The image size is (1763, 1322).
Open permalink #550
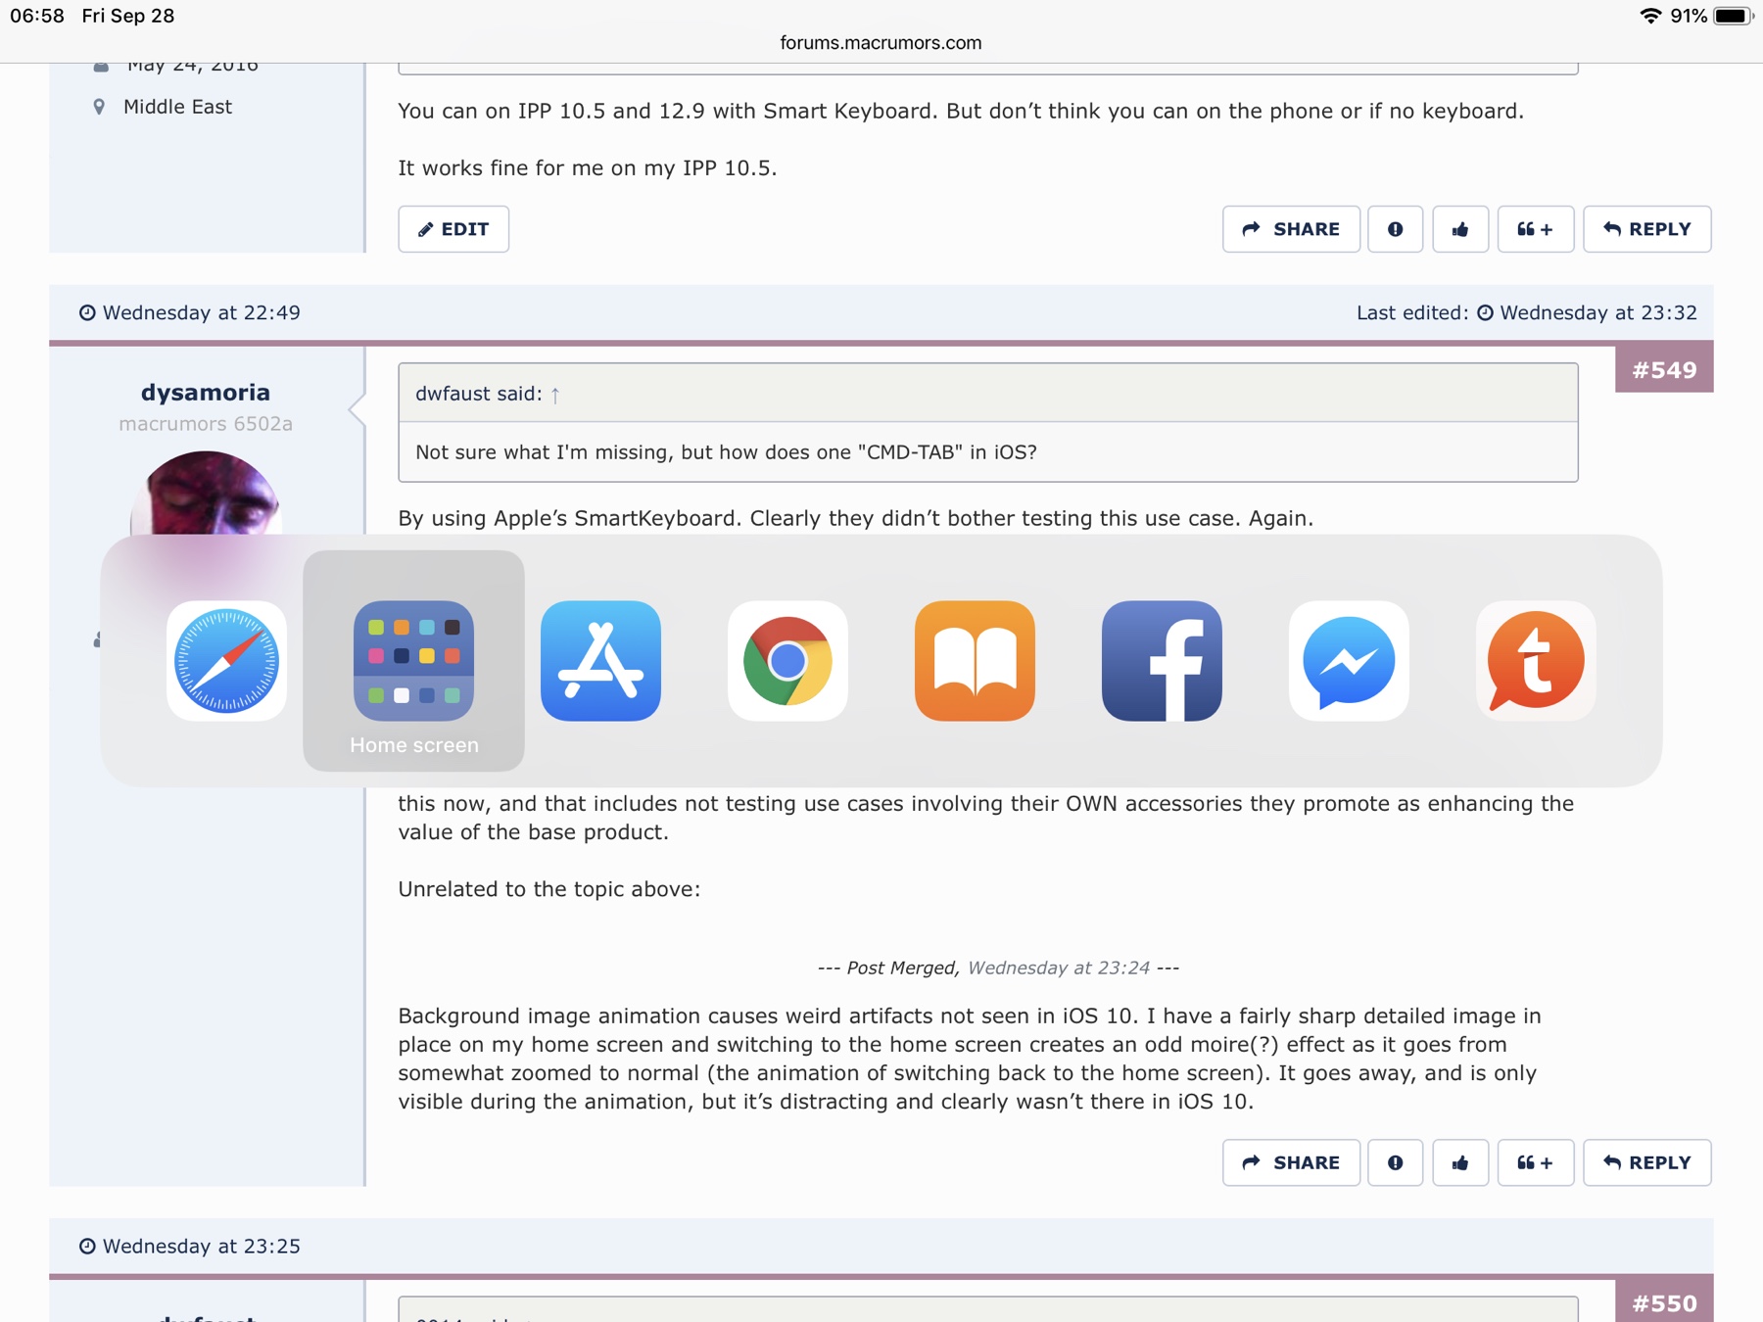(1664, 1301)
